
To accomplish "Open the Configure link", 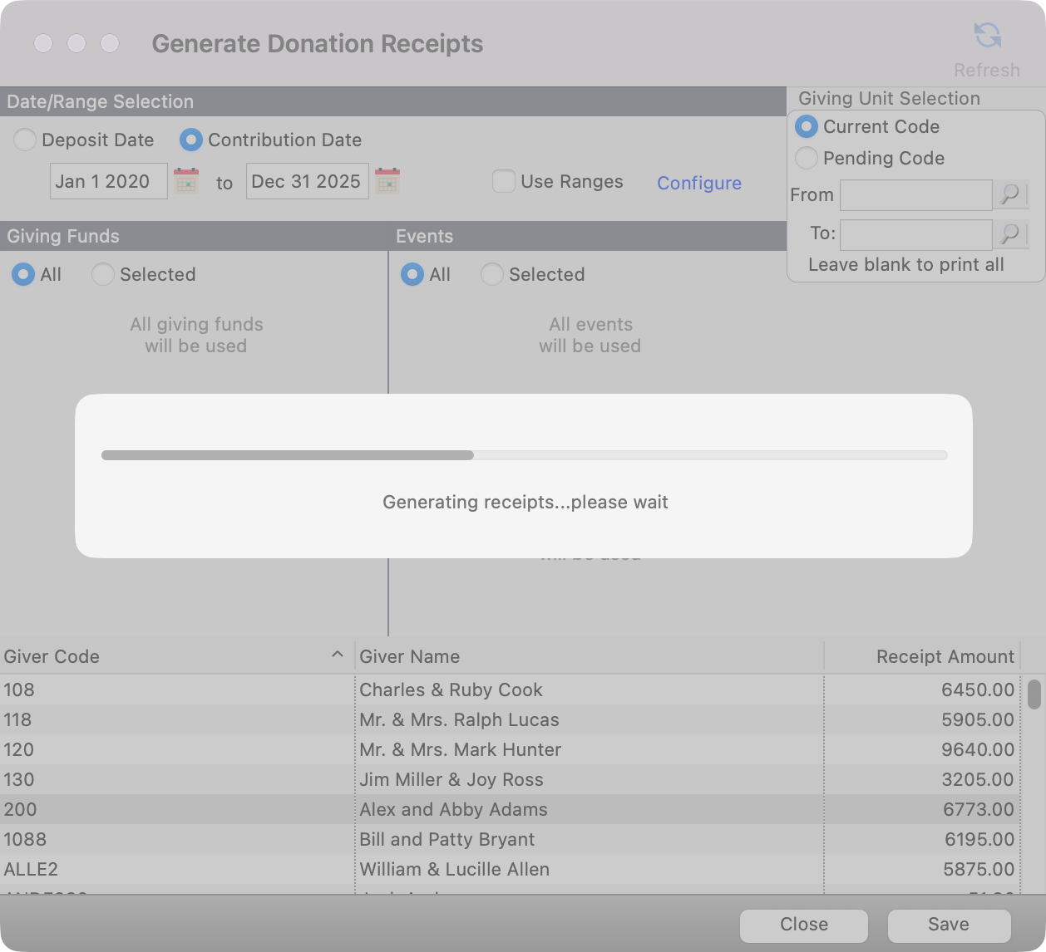I will click(699, 183).
